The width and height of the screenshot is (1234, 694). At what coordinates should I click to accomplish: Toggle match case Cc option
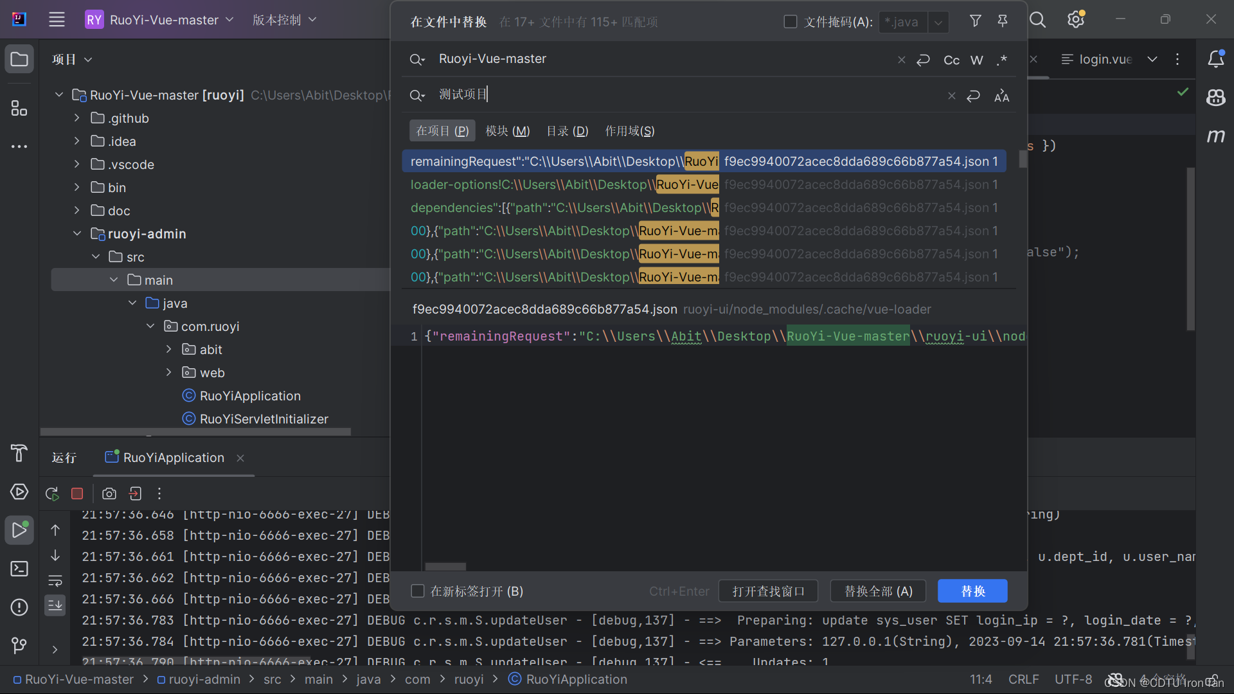[x=951, y=60]
